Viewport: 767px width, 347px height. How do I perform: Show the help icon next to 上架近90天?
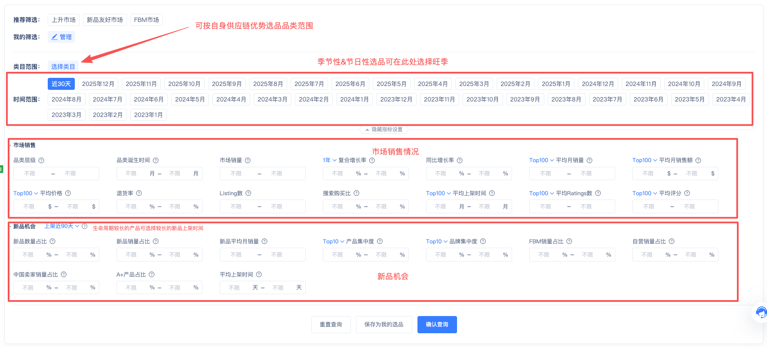click(x=85, y=226)
